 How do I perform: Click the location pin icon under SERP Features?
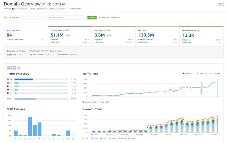[20, 138]
